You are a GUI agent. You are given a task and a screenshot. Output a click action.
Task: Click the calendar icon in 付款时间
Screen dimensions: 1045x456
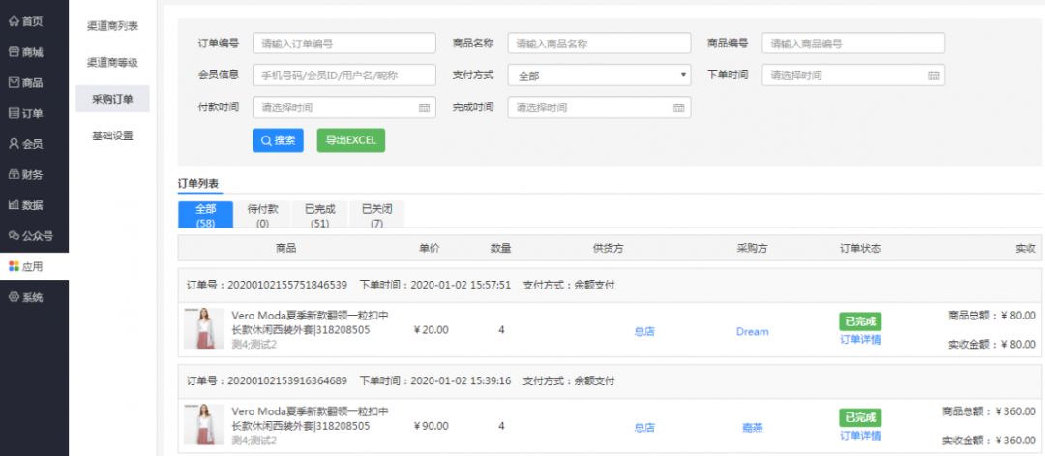(x=424, y=107)
